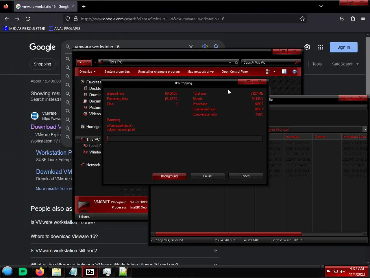
Task: Bookmark this page with the star
Action: 302,19
